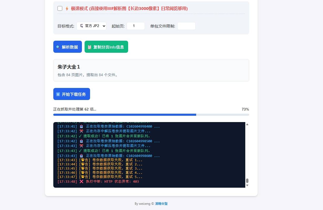Viewport: 323px width, 210px height.
Task: Click magnifier icon on 解析数据 button
Action: pos(58,47)
